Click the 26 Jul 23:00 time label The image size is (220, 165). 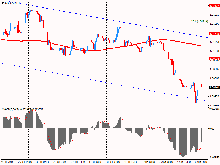coord(60,162)
